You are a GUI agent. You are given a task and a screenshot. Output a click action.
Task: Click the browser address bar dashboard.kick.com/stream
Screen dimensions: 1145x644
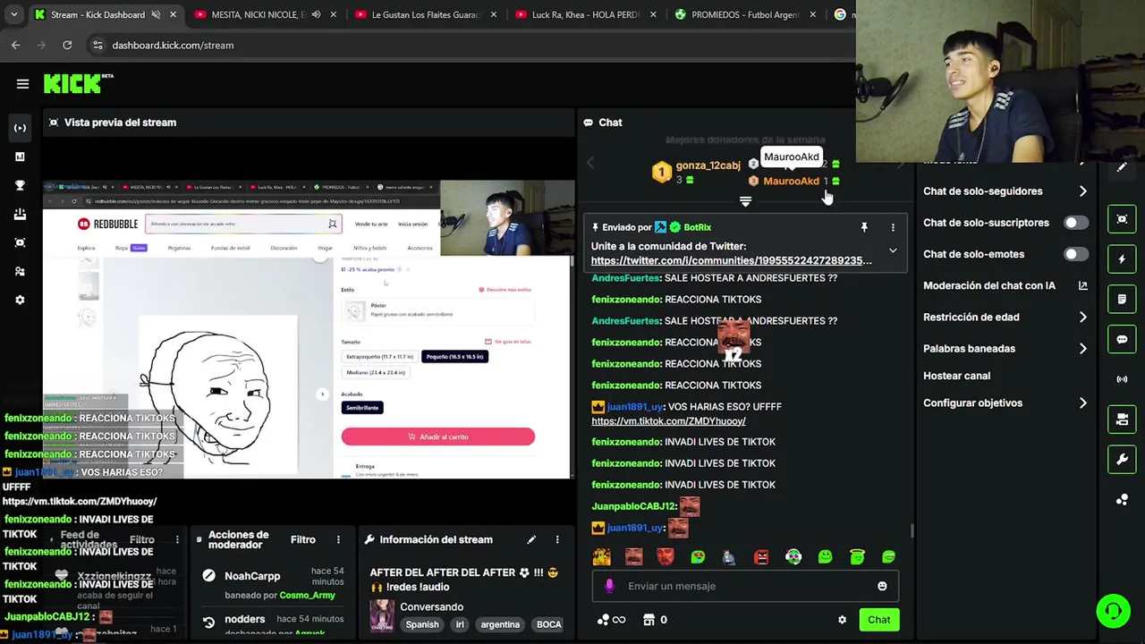[173, 45]
